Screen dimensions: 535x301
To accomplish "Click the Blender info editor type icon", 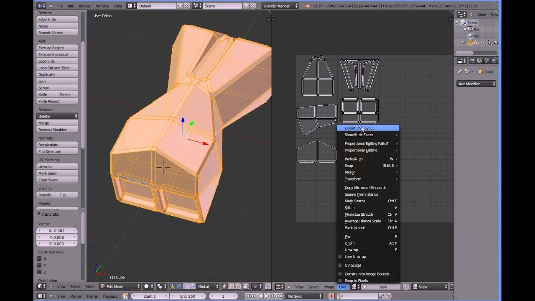I will [x=41, y=6].
